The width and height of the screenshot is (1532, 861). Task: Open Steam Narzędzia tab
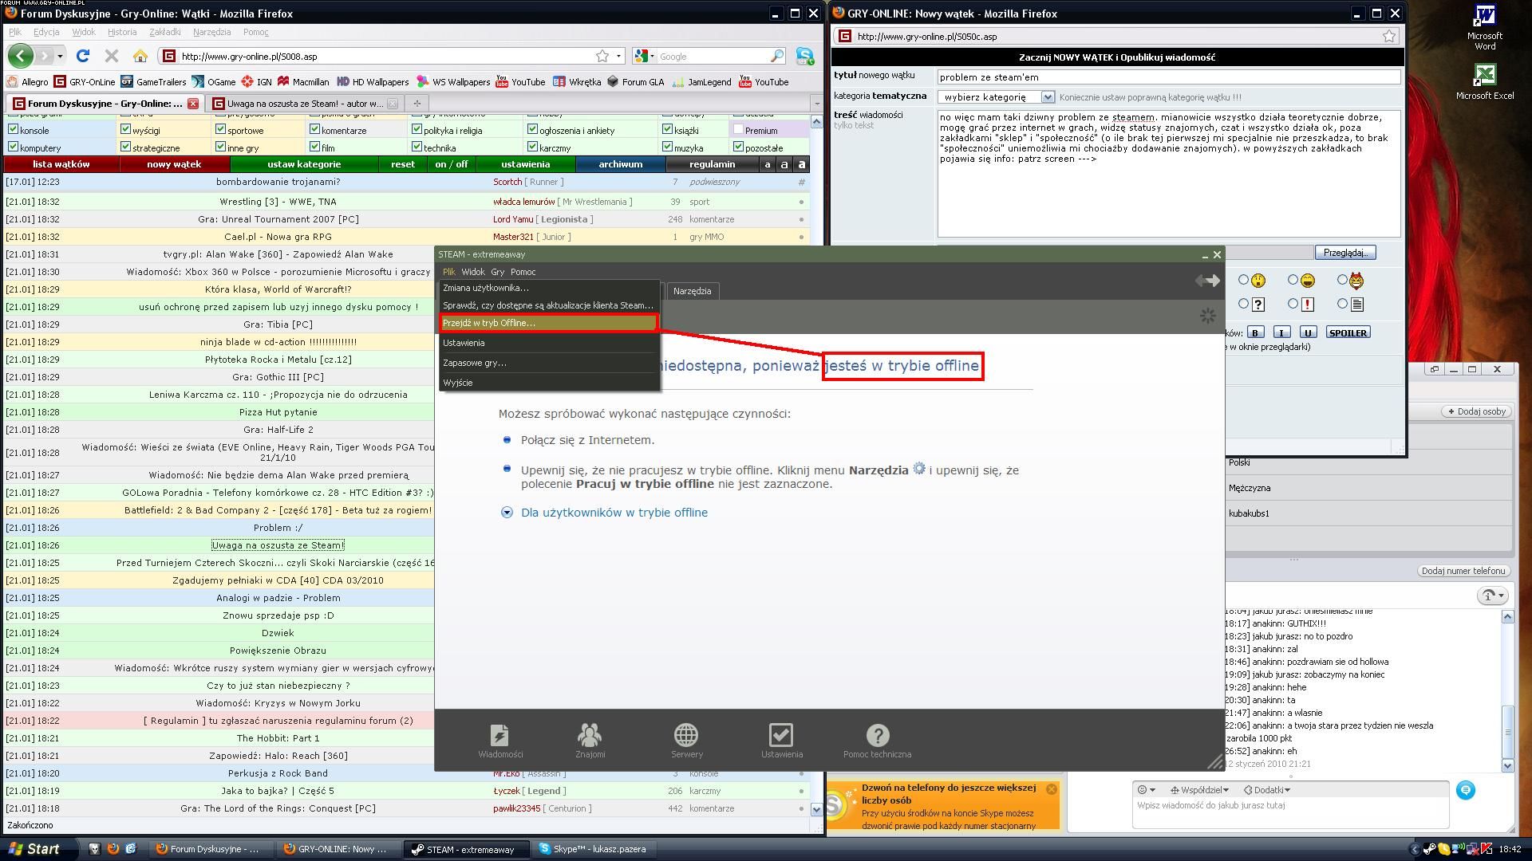[692, 291]
